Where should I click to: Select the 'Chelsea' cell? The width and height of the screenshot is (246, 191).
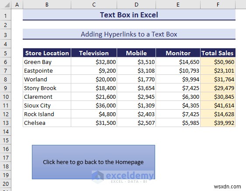(47, 123)
